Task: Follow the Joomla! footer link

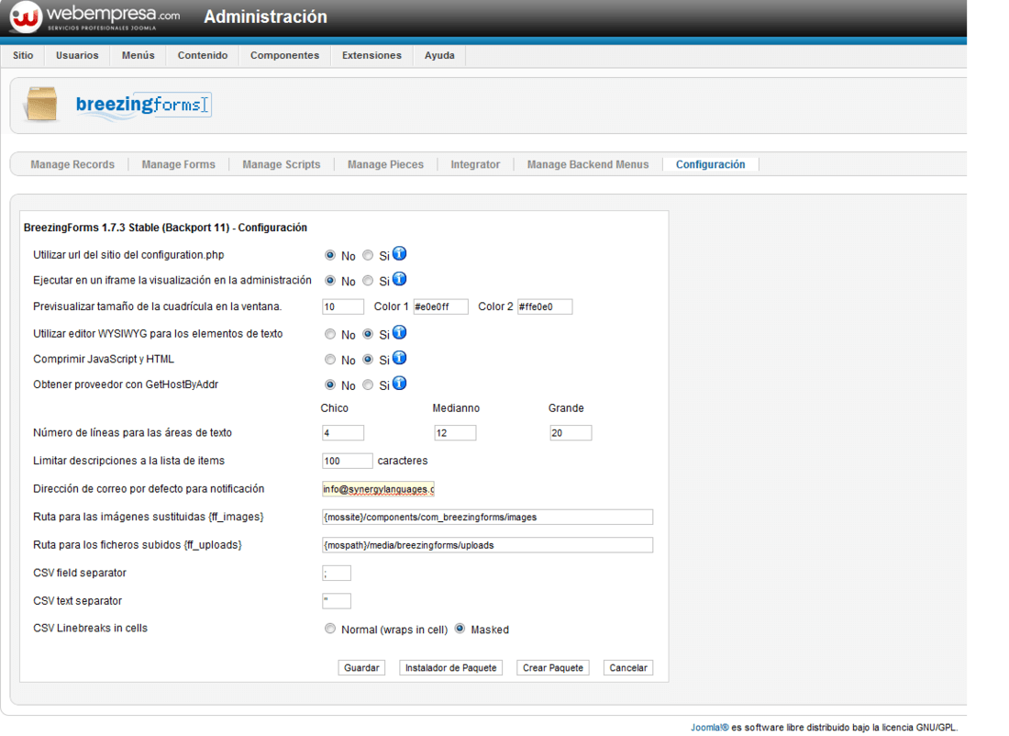Action: 710,727
